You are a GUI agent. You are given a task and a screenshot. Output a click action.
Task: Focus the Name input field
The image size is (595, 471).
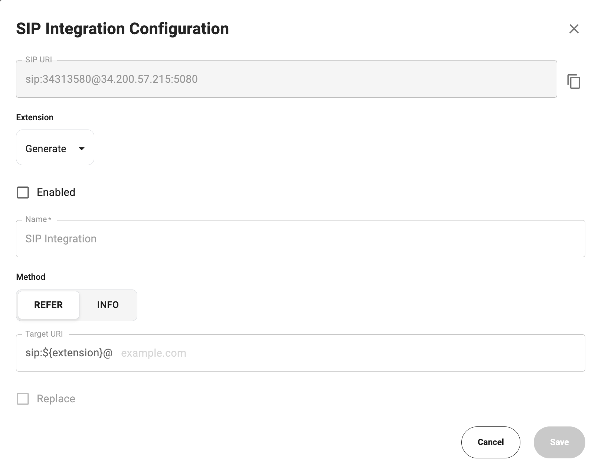[x=300, y=239]
